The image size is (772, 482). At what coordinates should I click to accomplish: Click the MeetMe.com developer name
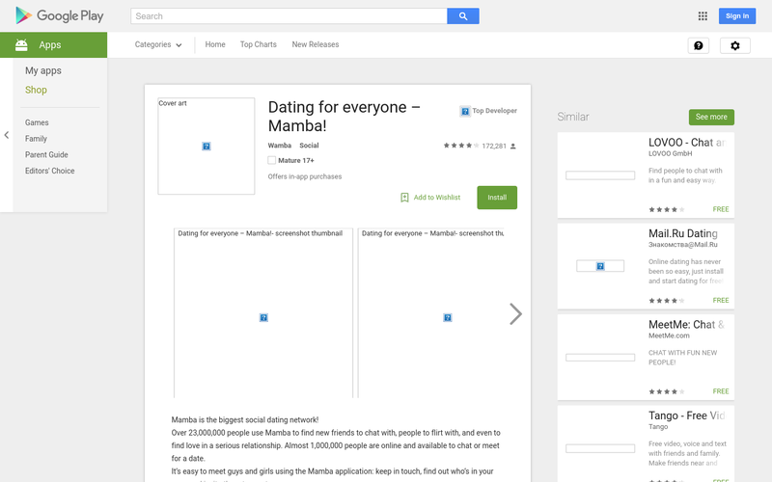[669, 335]
